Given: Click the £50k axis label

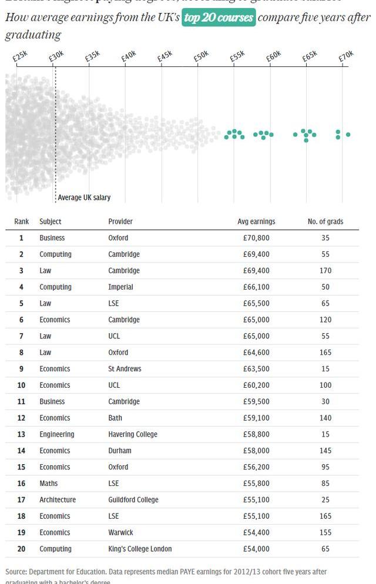Looking at the screenshot, I should pos(201,56).
